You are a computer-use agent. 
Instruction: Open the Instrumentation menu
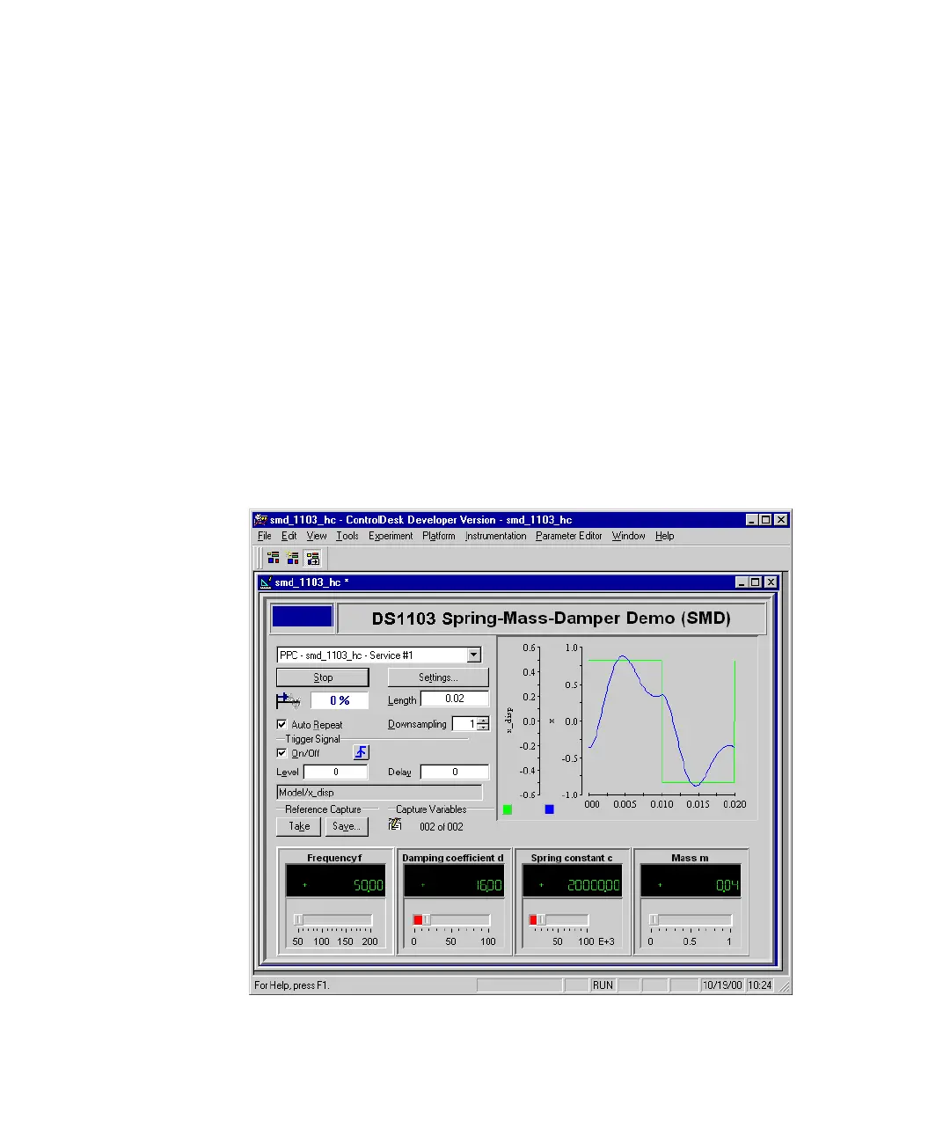pos(496,536)
